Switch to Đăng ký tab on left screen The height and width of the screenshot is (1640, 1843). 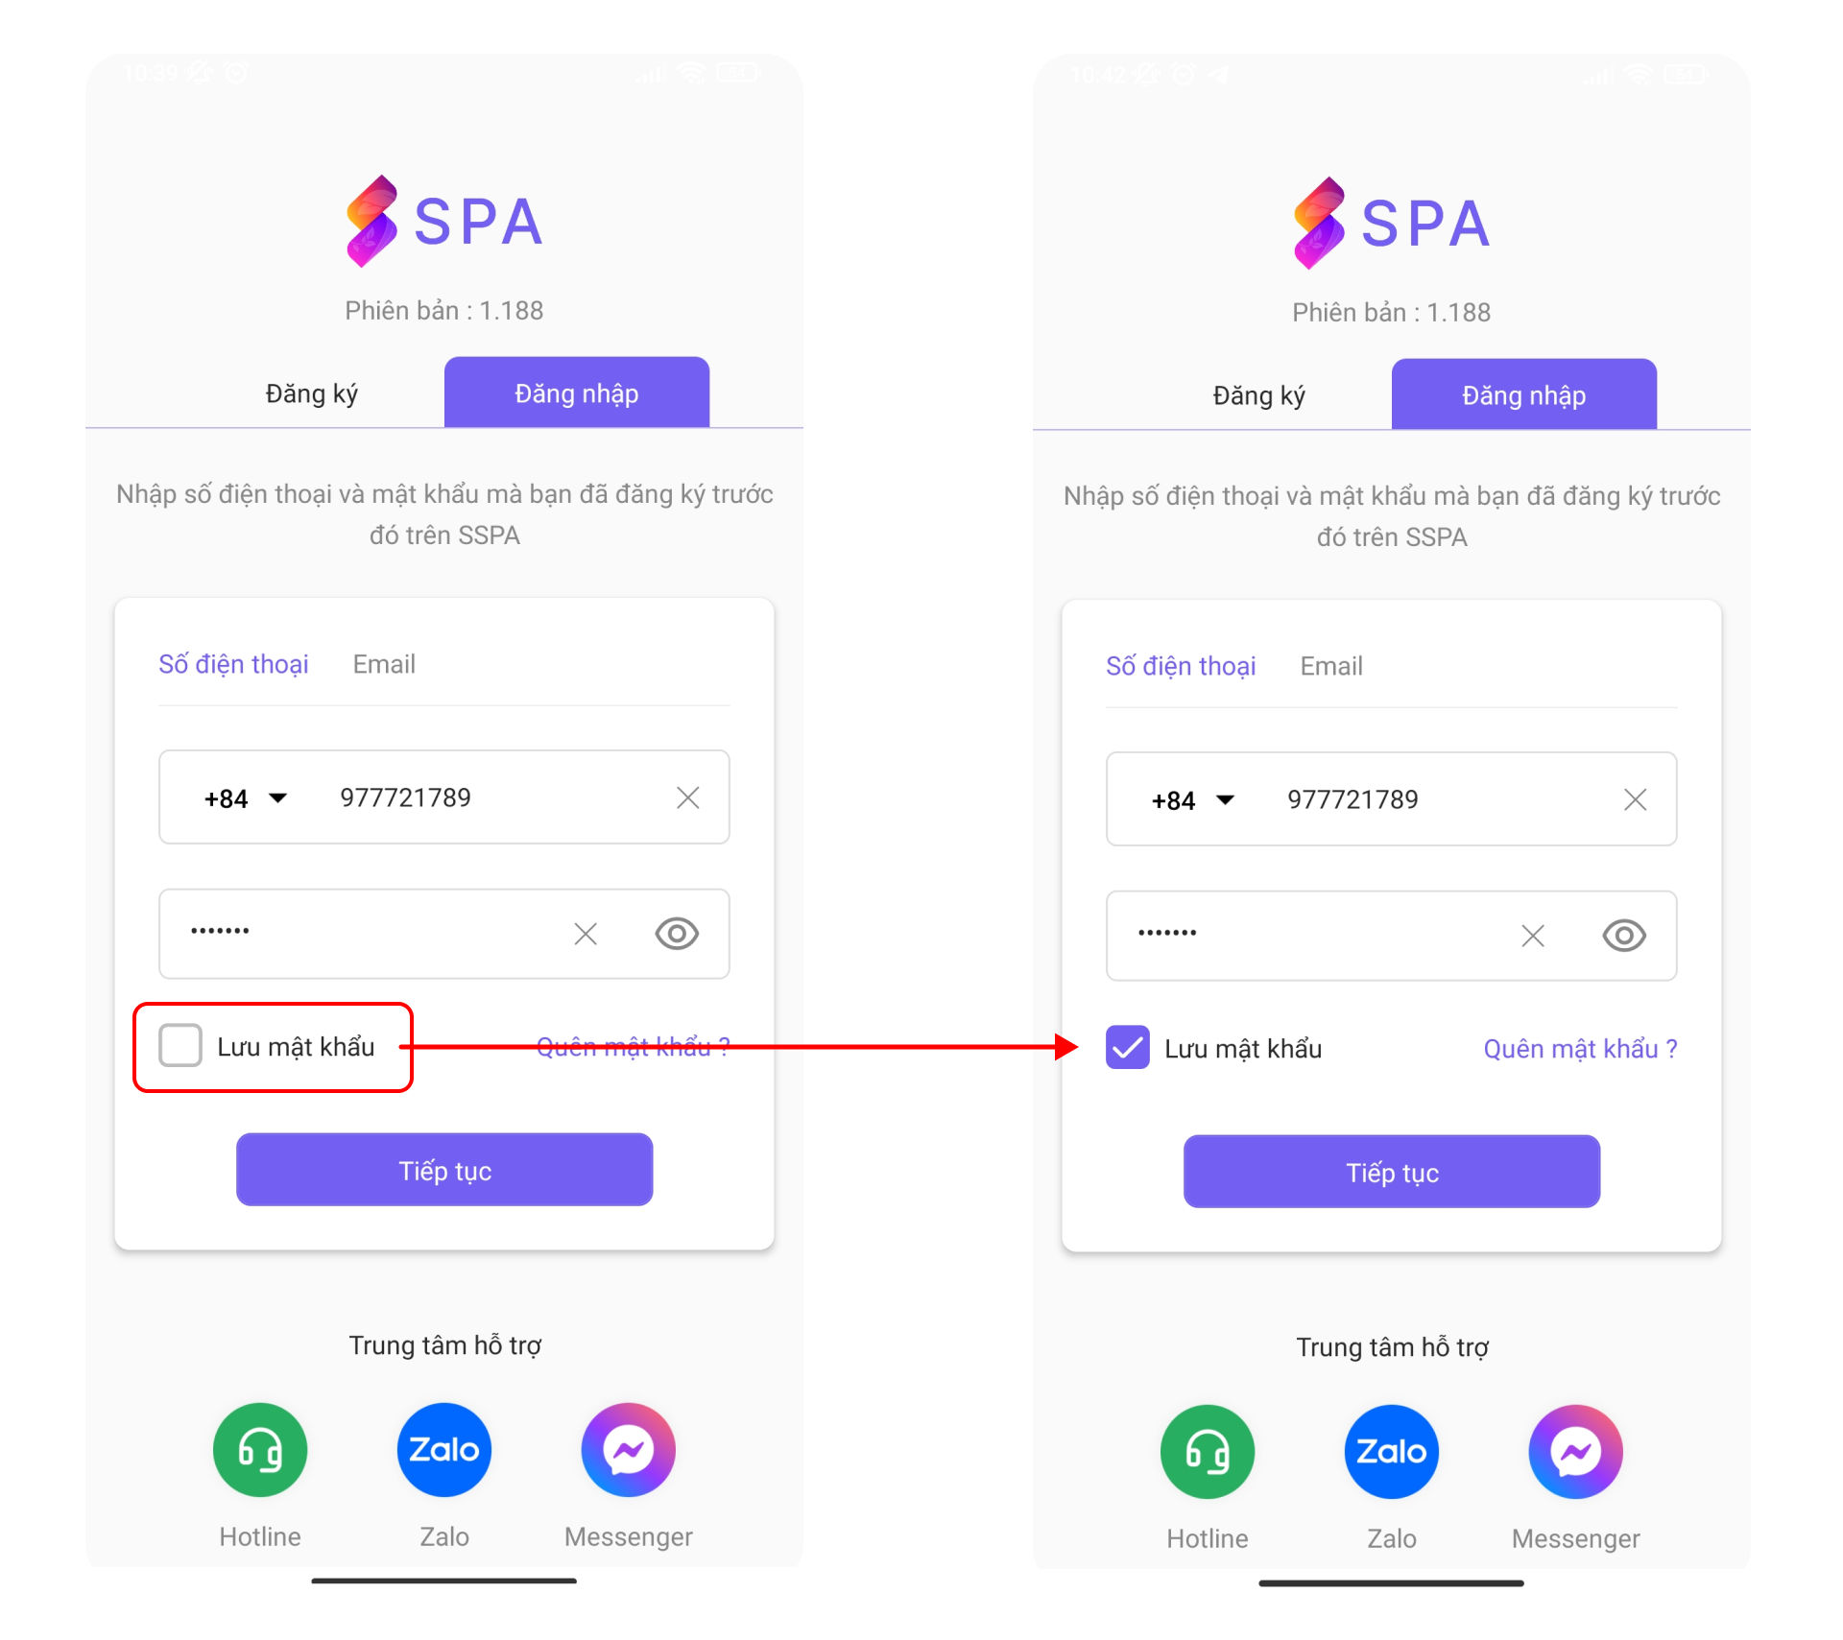[x=312, y=393]
